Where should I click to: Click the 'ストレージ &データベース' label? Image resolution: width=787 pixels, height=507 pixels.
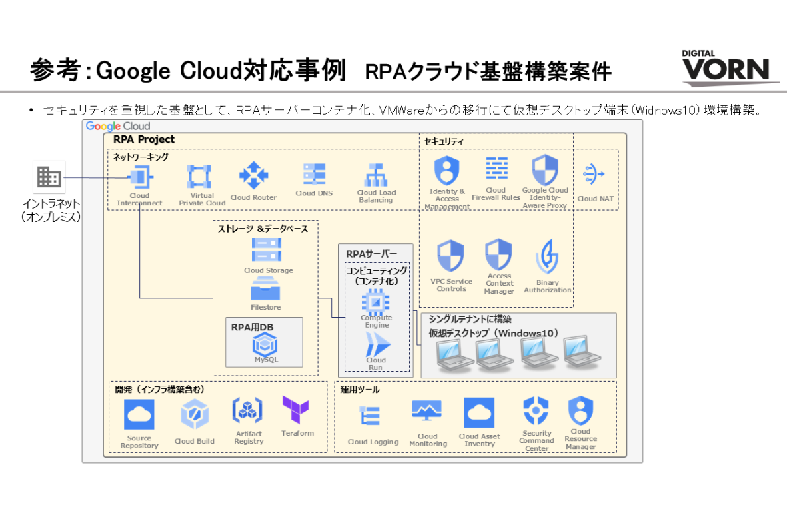click(x=263, y=229)
